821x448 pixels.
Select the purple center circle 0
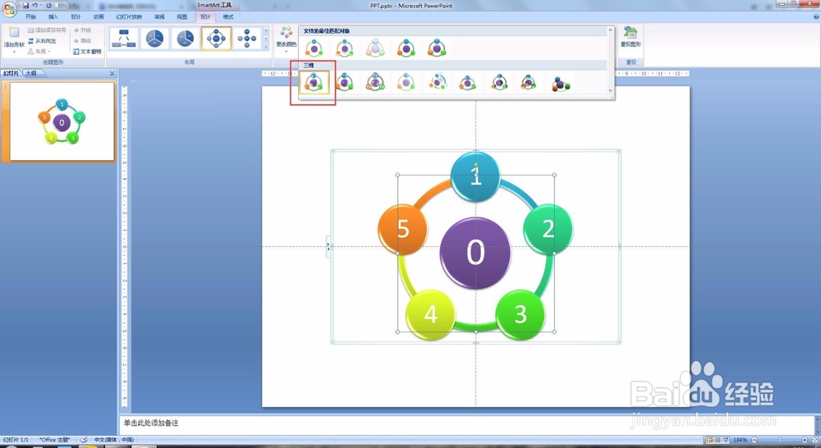pyautogui.click(x=475, y=252)
